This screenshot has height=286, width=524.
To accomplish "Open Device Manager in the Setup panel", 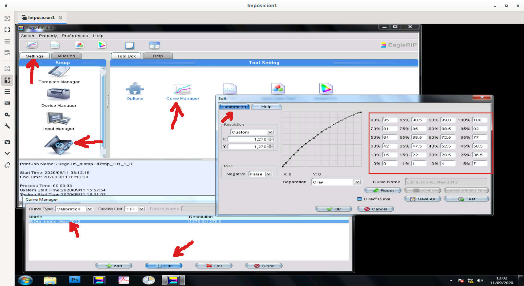I will [59, 95].
